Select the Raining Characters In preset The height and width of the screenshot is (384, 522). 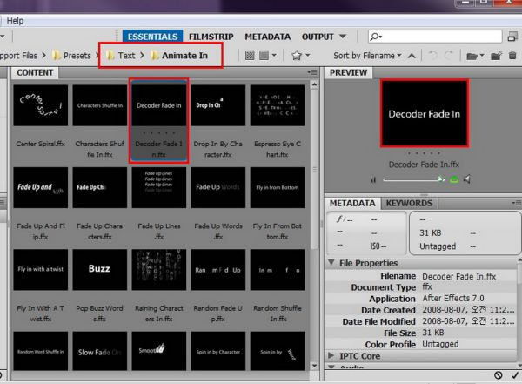(x=159, y=270)
